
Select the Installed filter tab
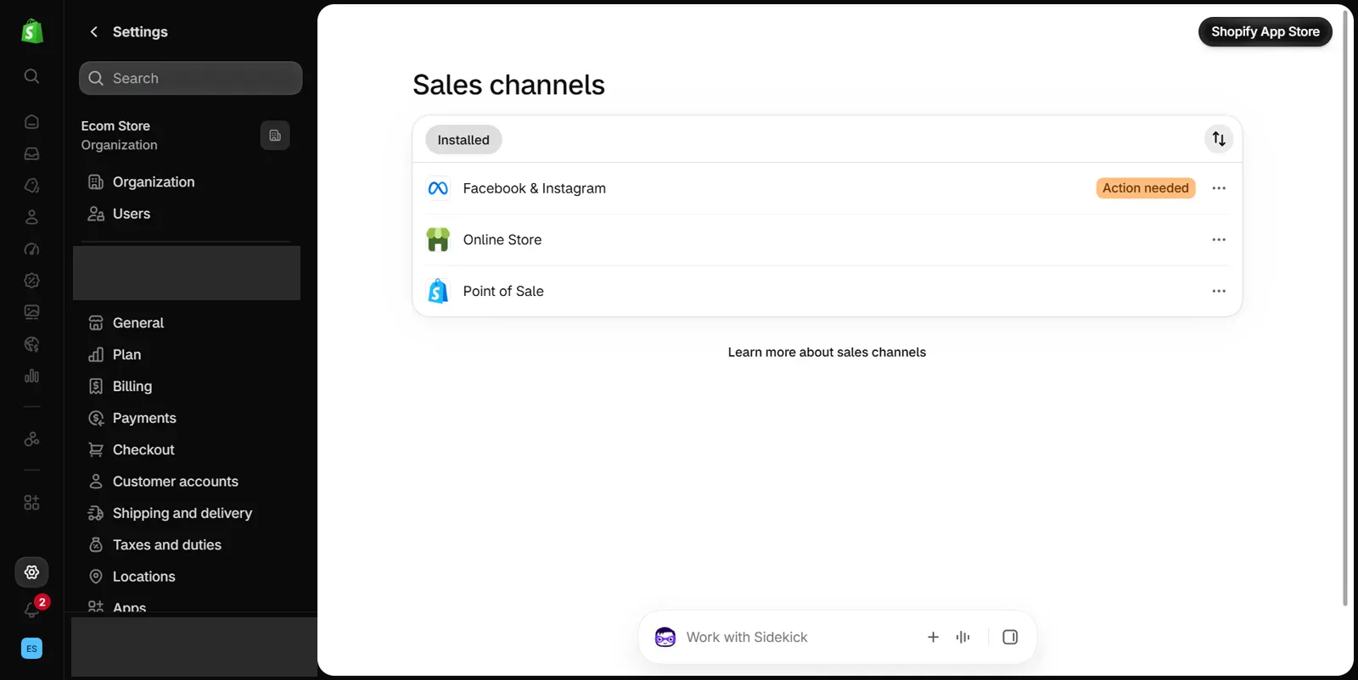tap(463, 140)
